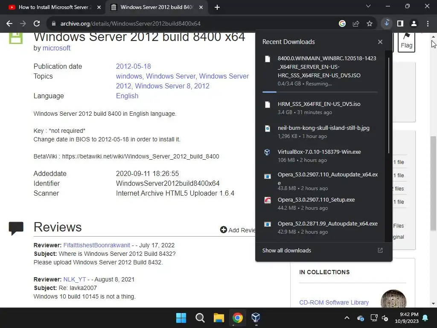
Task: Click the ISO download progress bar
Action: (x=320, y=92)
